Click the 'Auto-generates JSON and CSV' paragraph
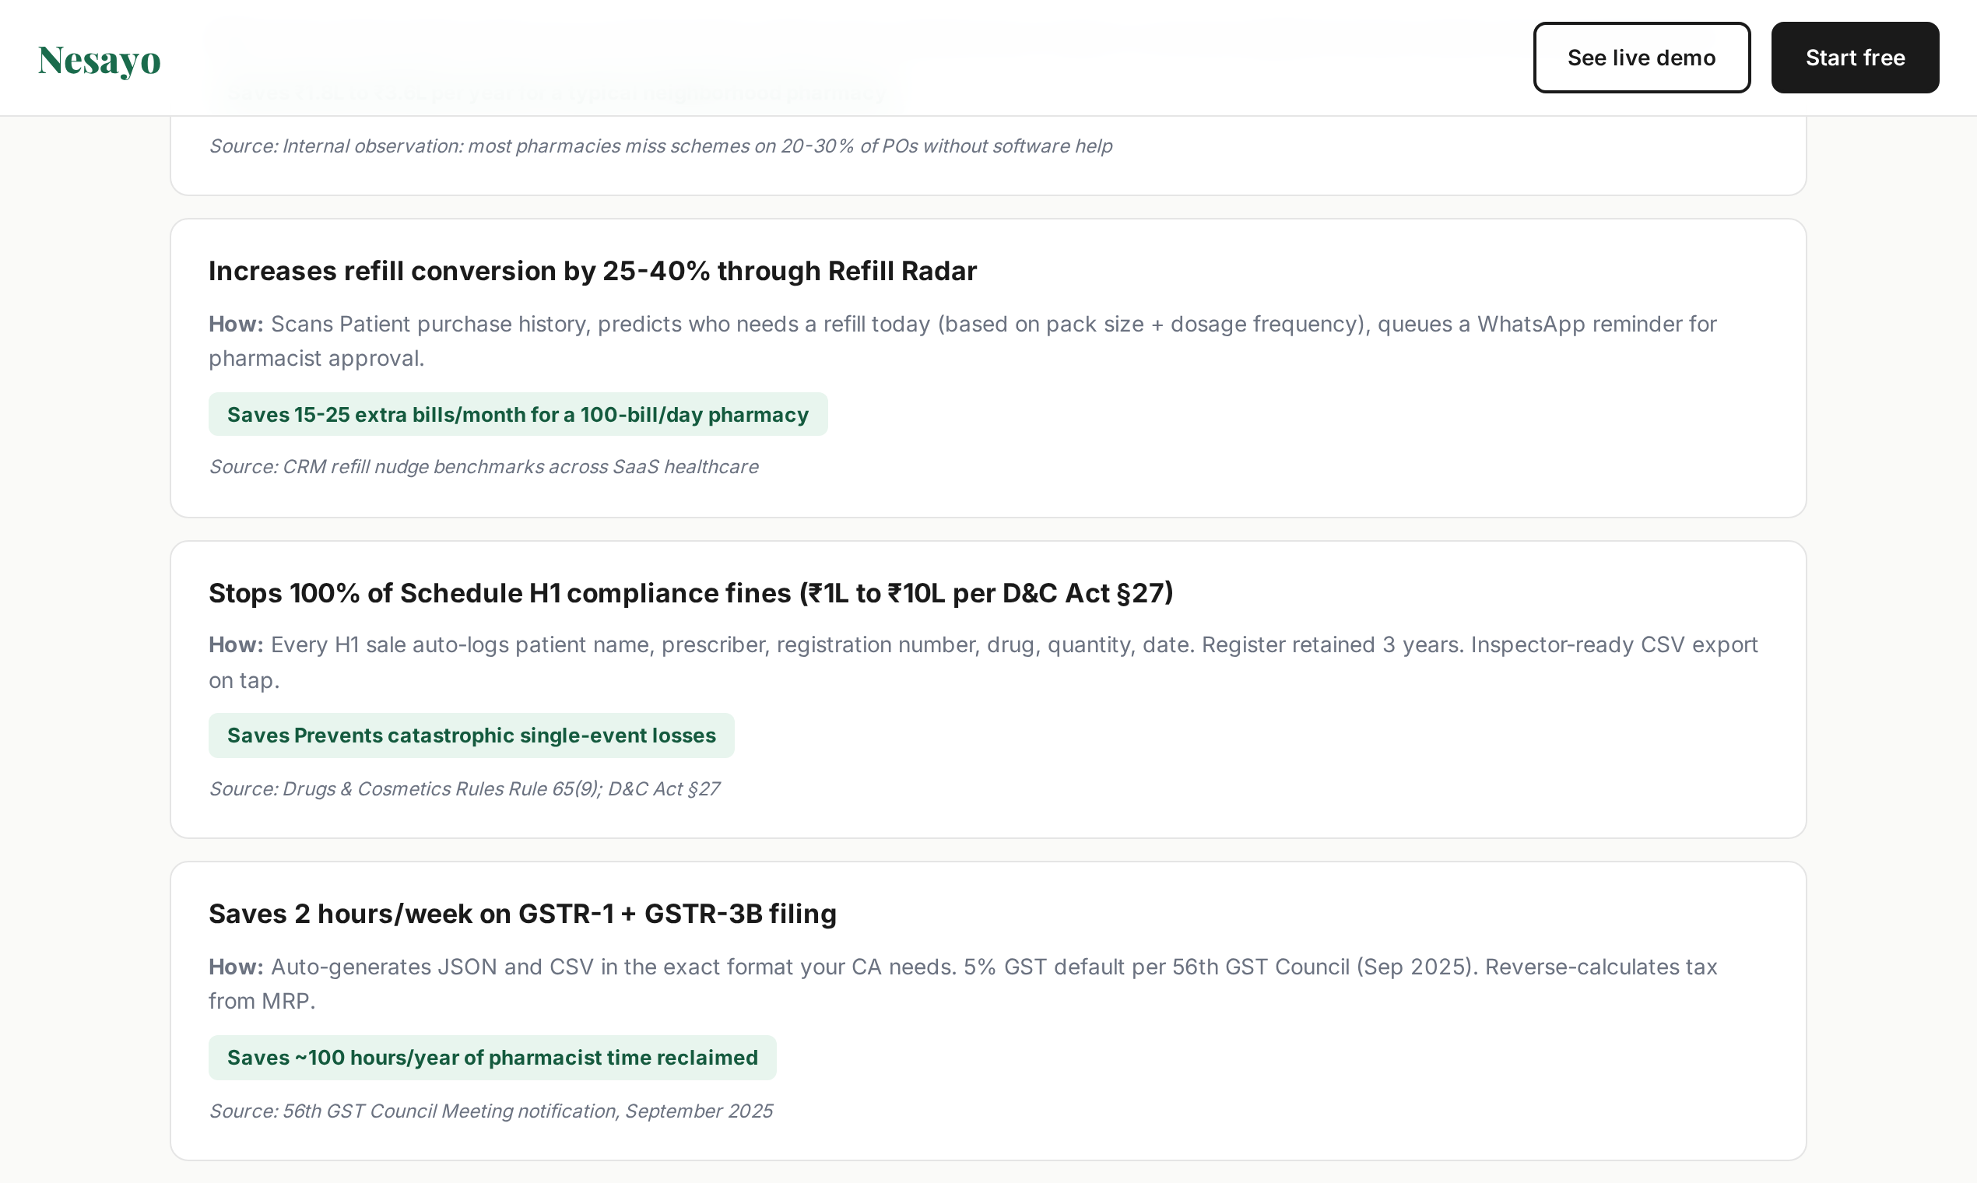This screenshot has height=1183, width=1977. [962, 984]
